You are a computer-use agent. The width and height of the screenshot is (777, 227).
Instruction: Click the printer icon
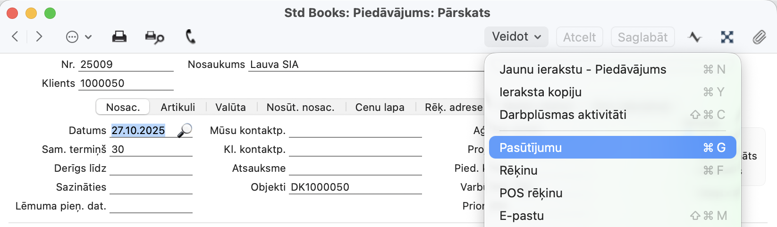pyautogui.click(x=119, y=37)
